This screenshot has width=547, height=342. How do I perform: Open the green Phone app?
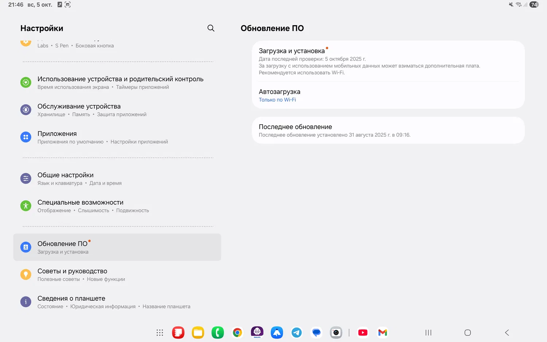[218, 333]
